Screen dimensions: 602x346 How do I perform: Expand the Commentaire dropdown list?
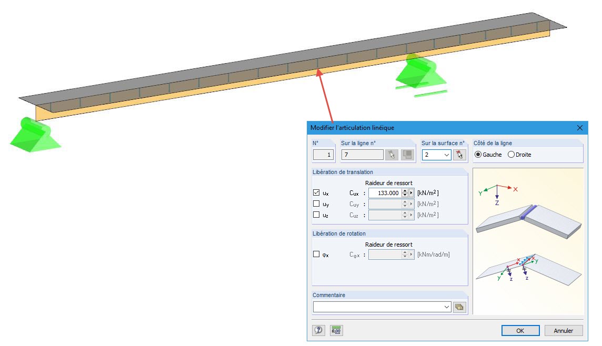[x=447, y=307]
